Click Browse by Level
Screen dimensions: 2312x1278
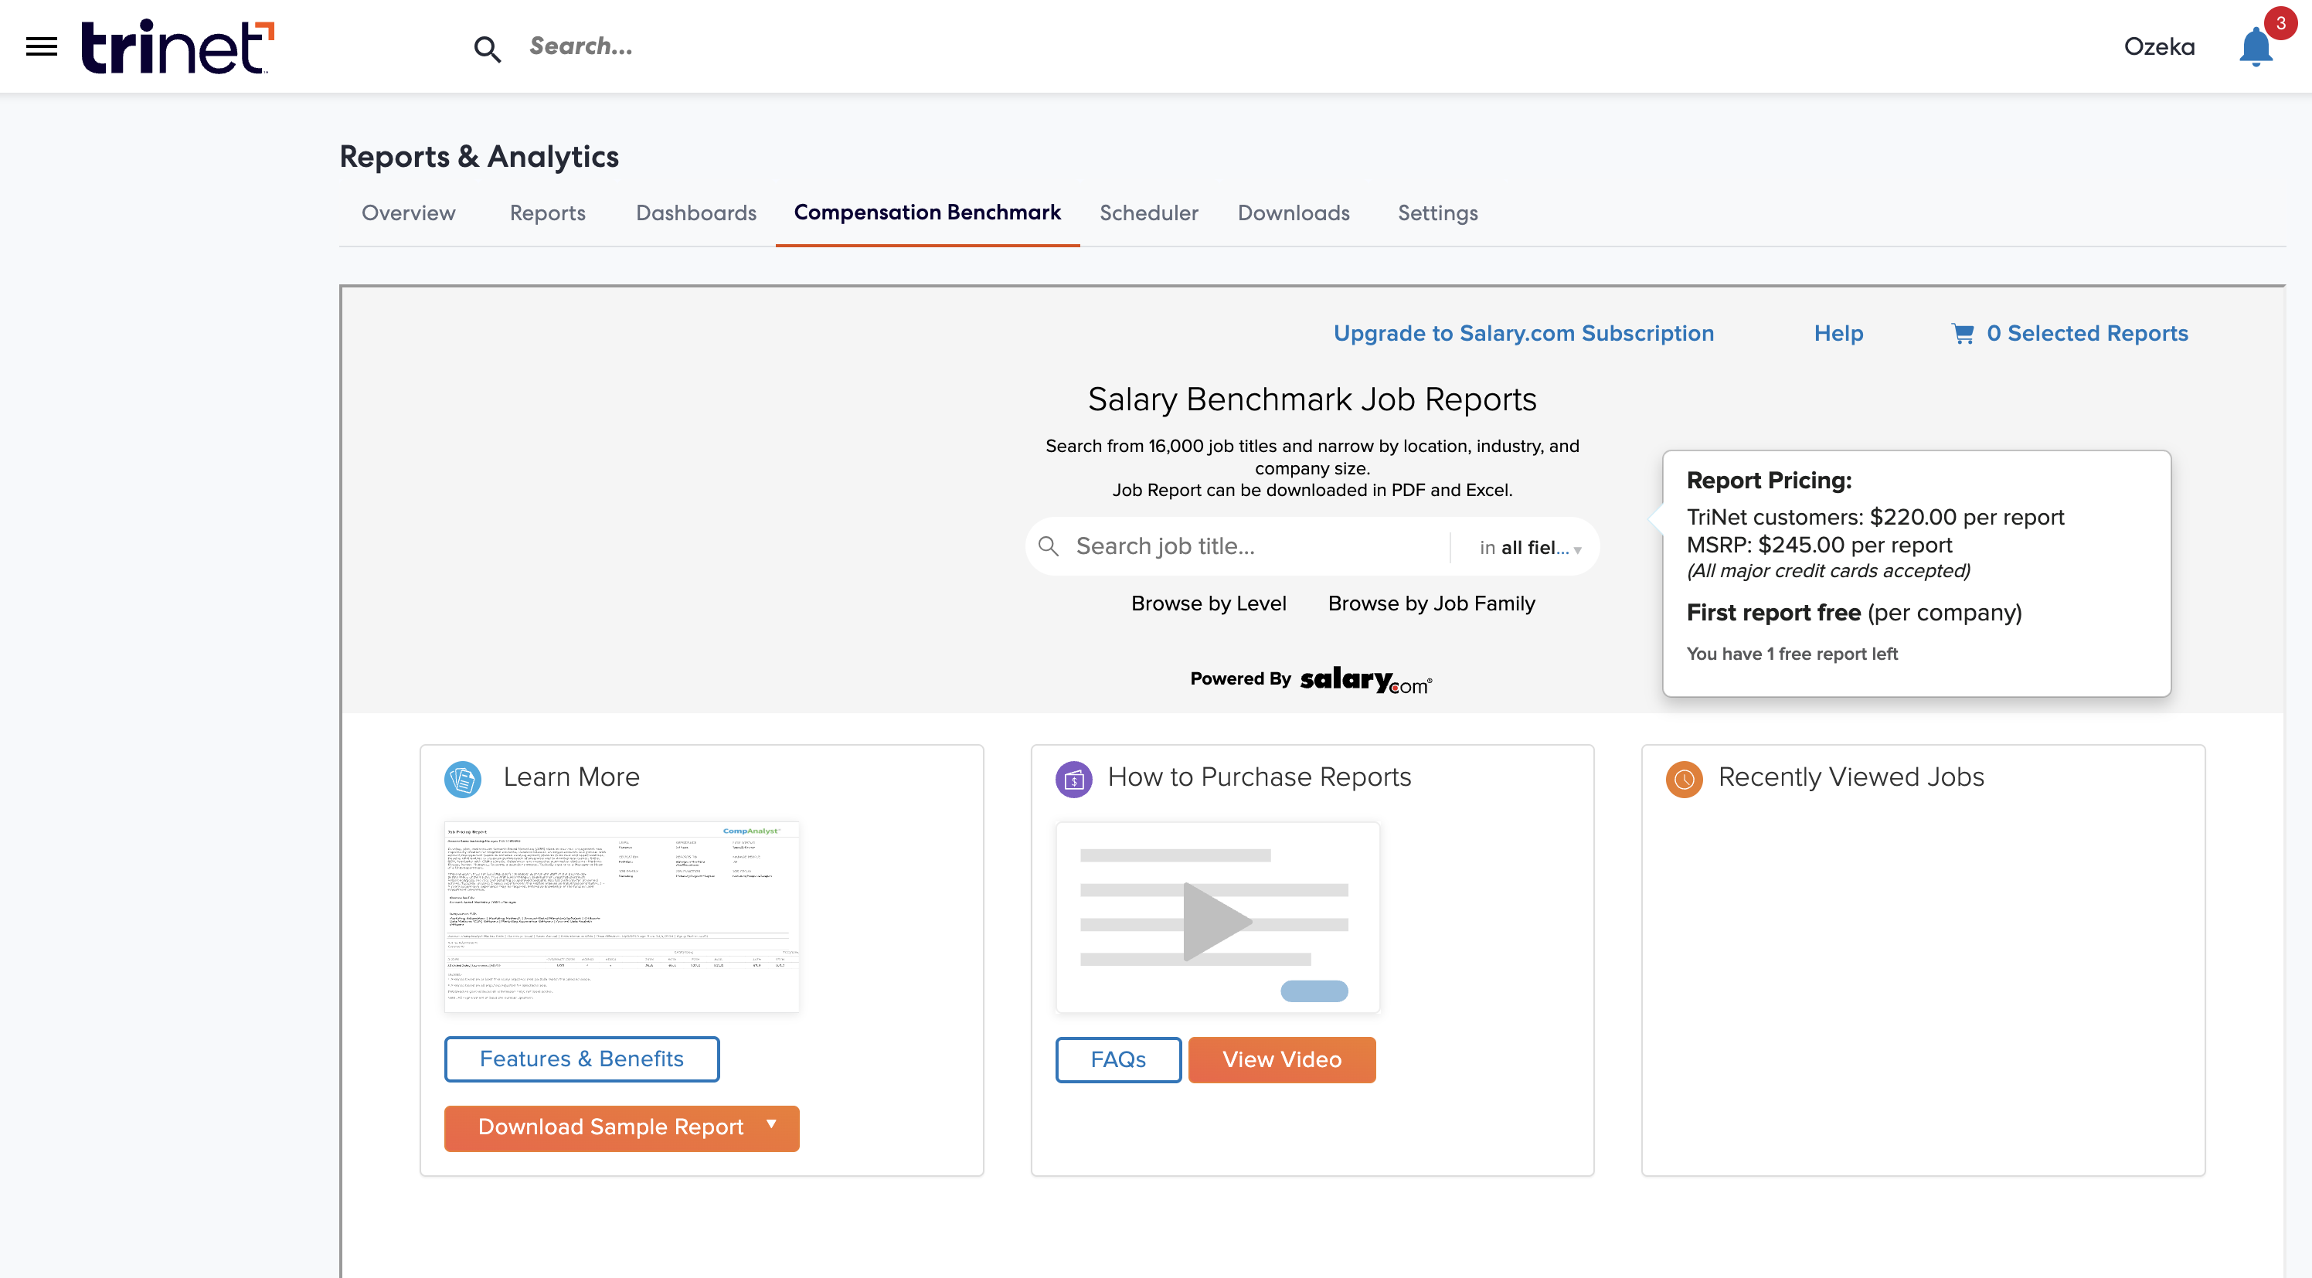(x=1208, y=603)
